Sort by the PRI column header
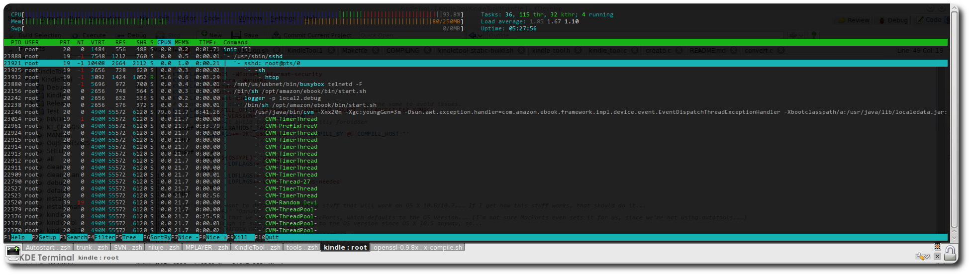The image size is (970, 275). coord(65,42)
